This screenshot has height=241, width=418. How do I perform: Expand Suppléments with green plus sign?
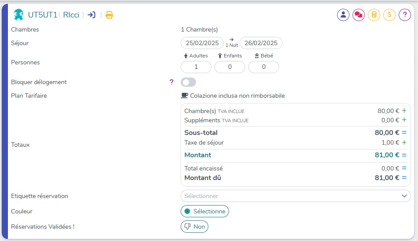click(x=404, y=120)
